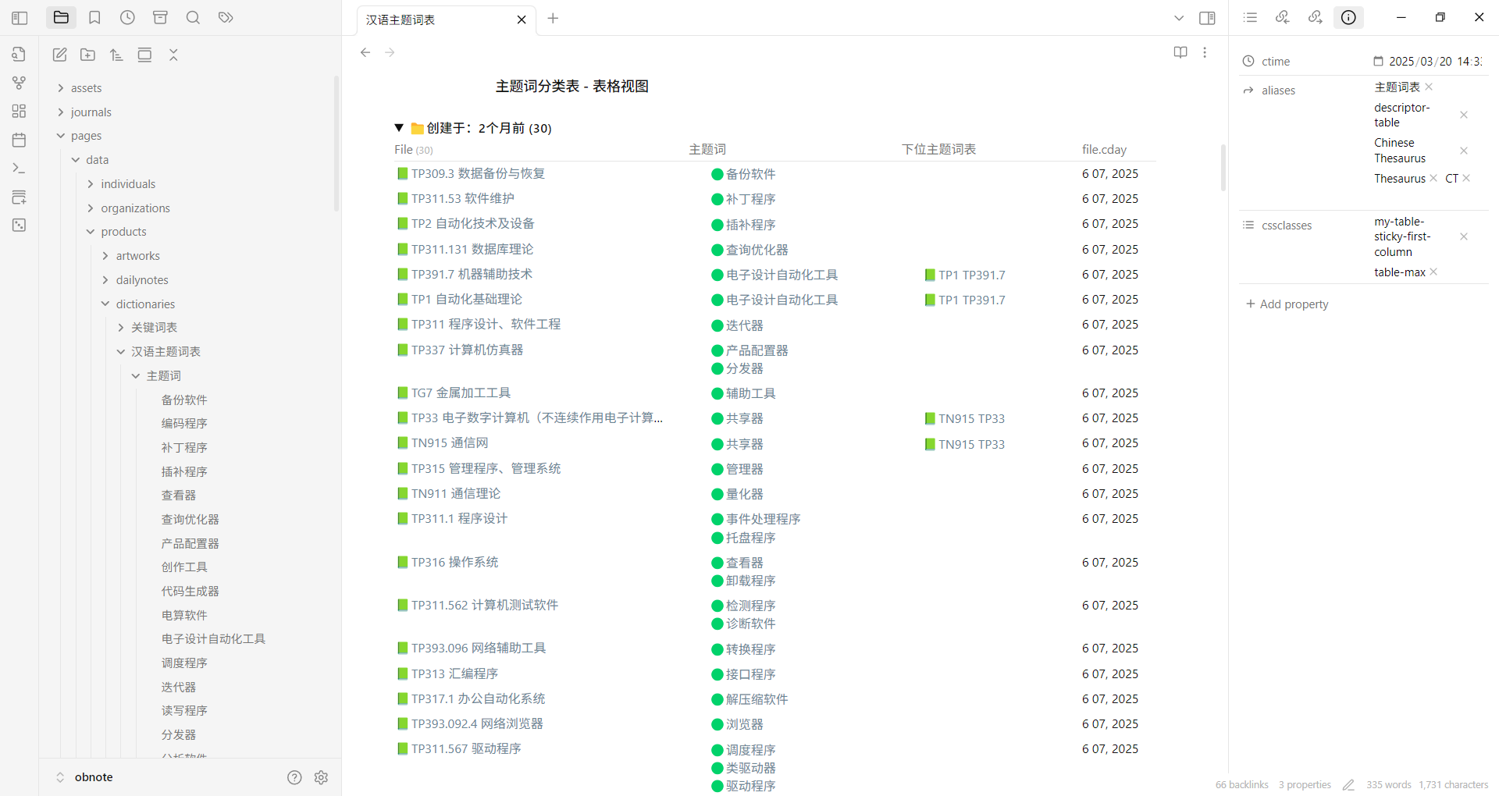
Task: Open graph view from ribbon
Action: coord(20,83)
